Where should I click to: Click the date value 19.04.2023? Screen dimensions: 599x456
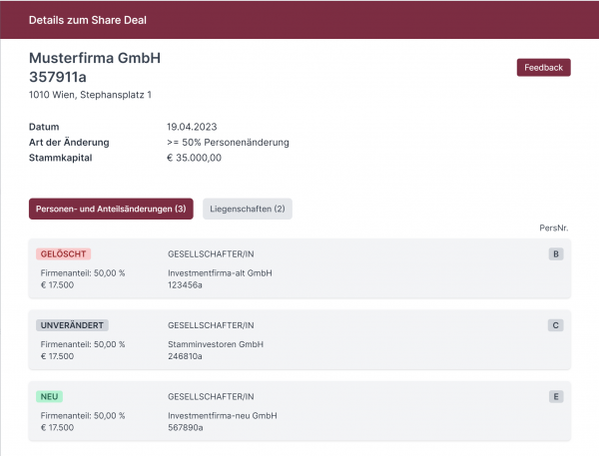(192, 127)
